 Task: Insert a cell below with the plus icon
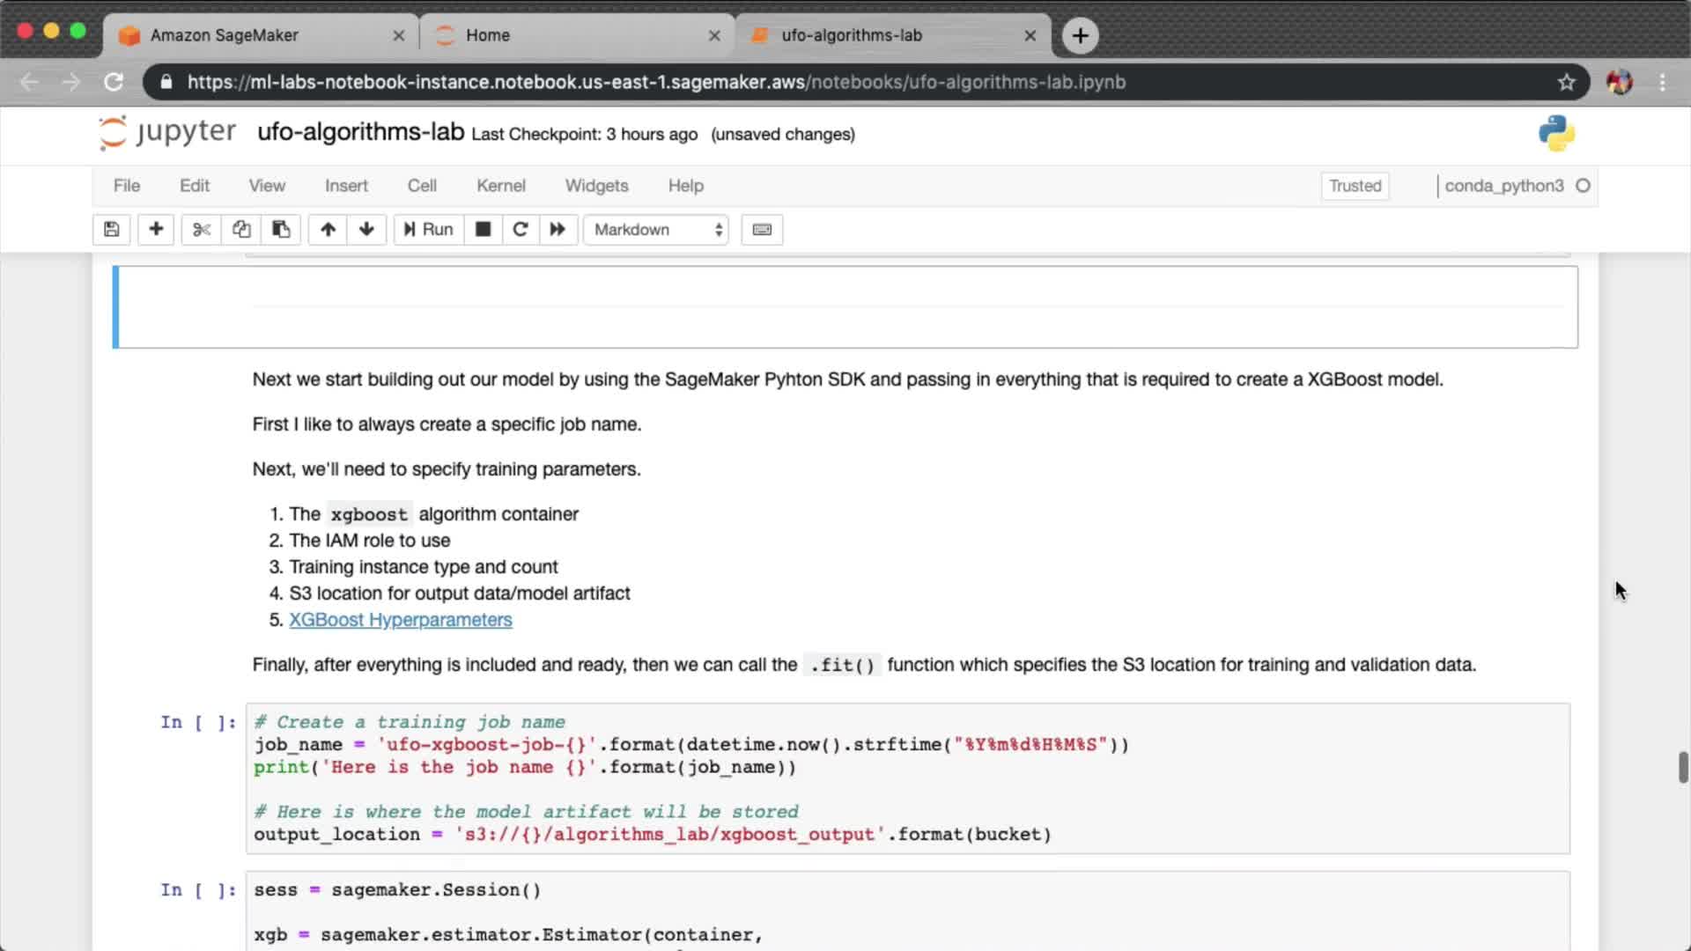(156, 230)
